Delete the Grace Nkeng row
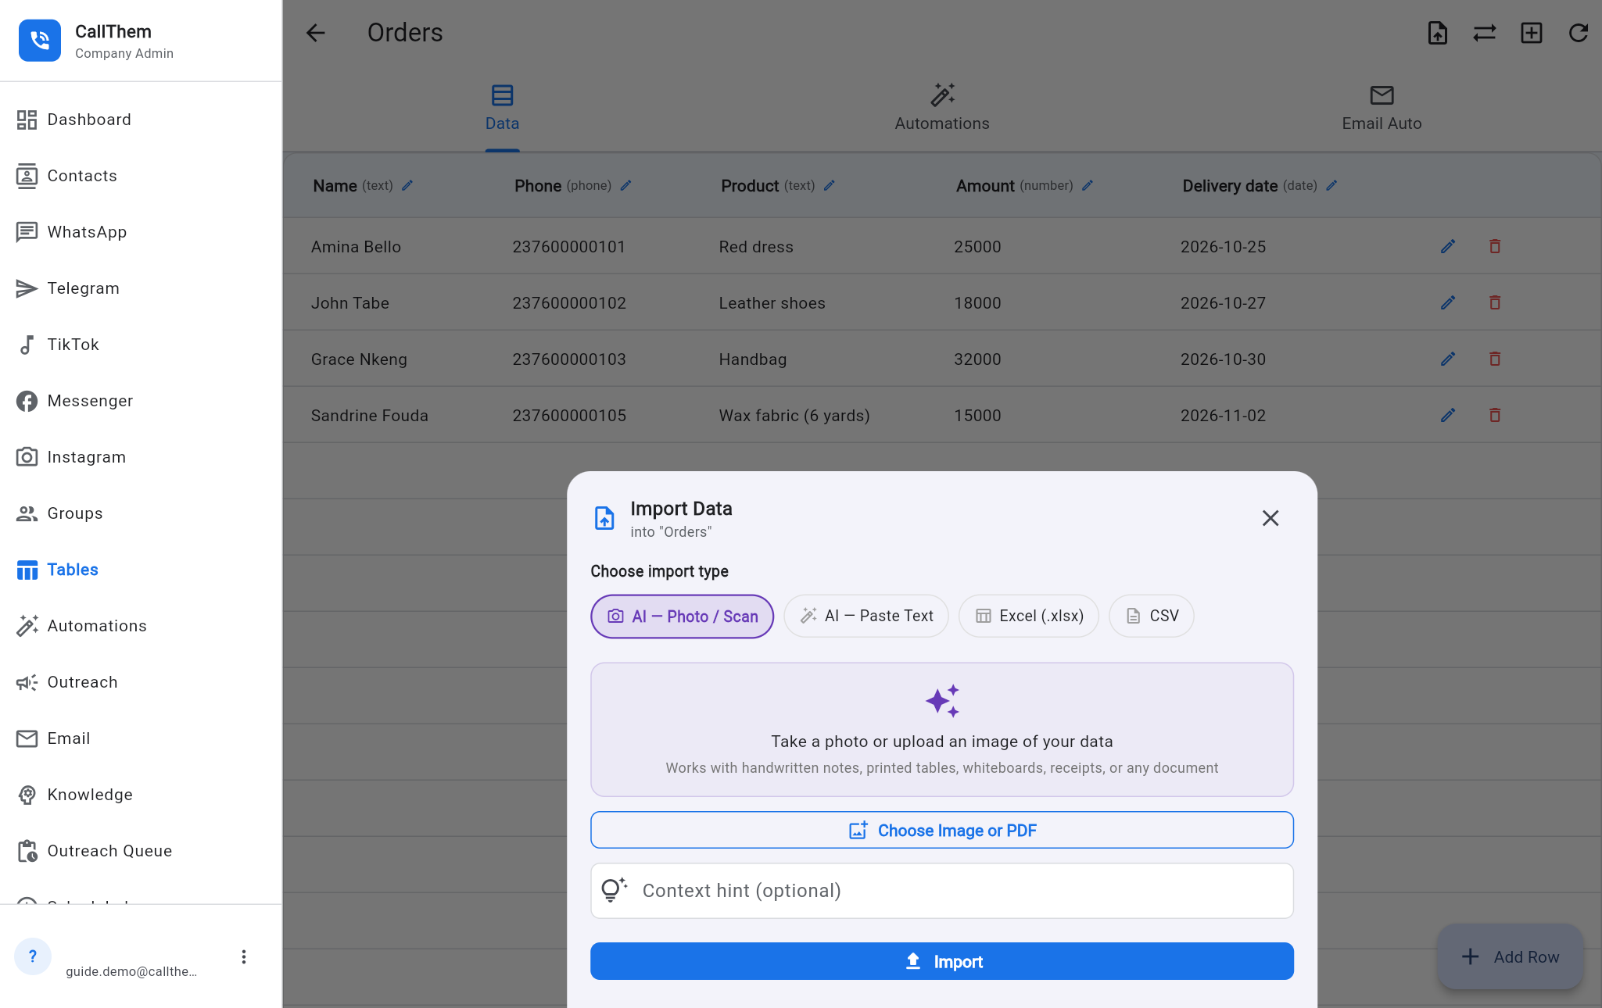 (x=1494, y=359)
